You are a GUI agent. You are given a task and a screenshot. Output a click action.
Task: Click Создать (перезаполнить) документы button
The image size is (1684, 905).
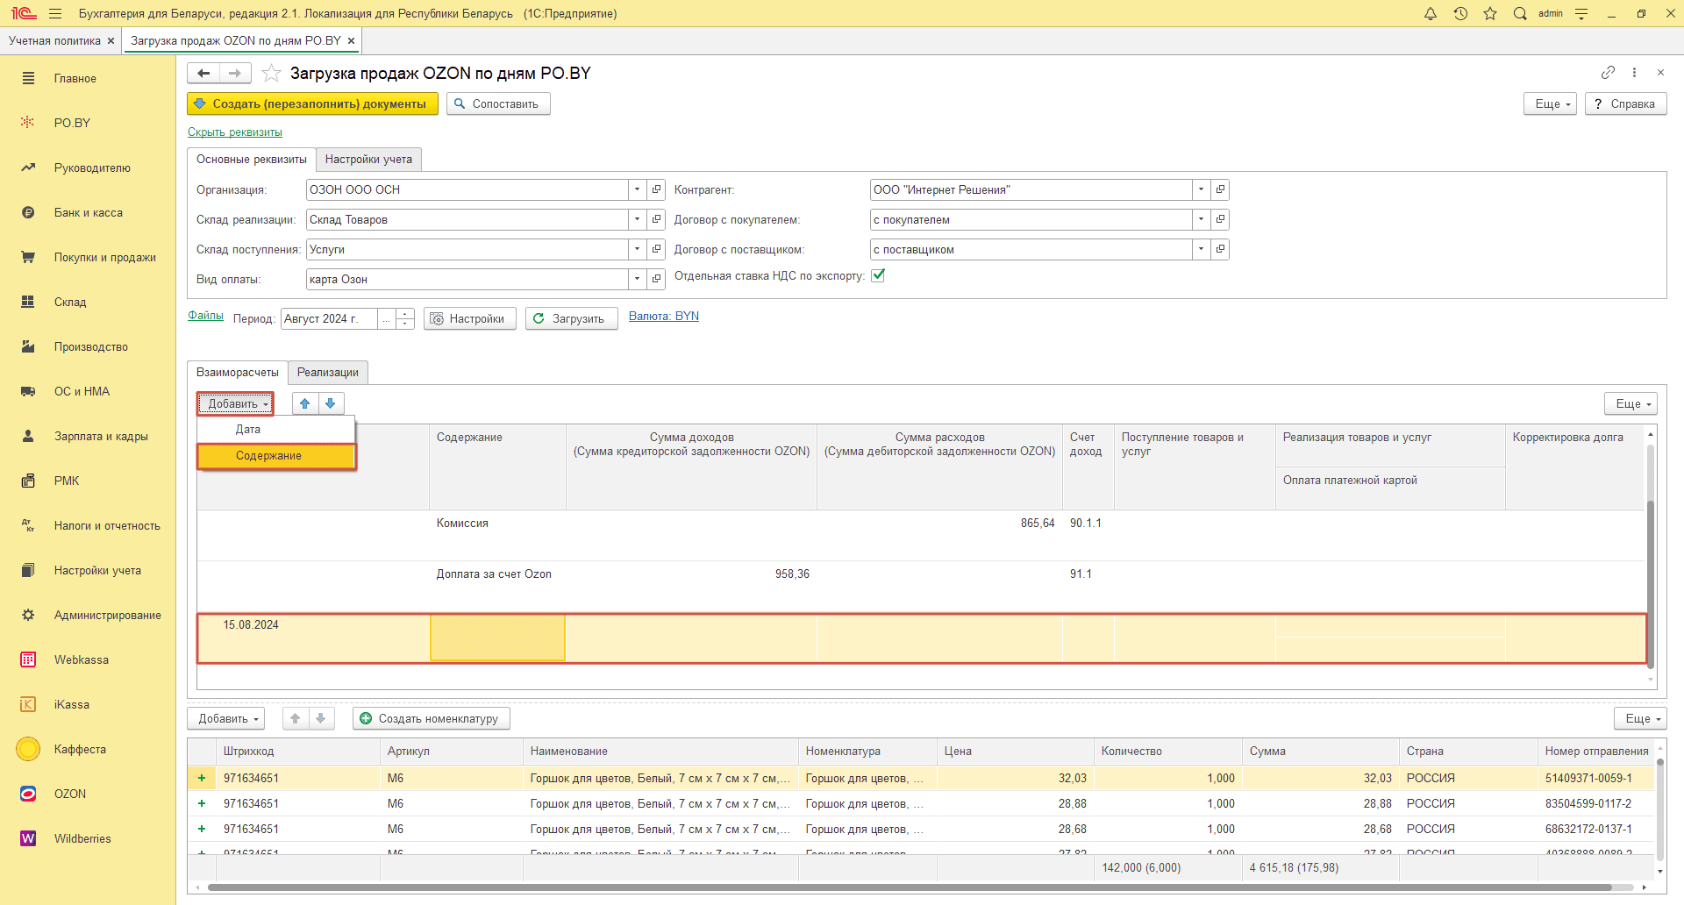pos(312,103)
